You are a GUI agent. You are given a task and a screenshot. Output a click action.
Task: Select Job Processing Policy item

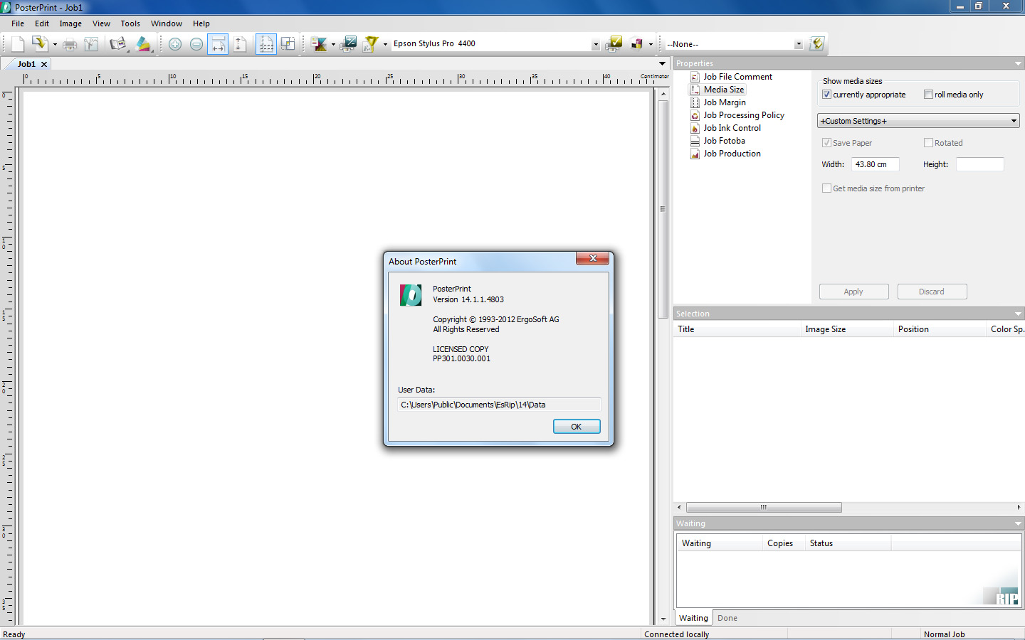point(744,115)
